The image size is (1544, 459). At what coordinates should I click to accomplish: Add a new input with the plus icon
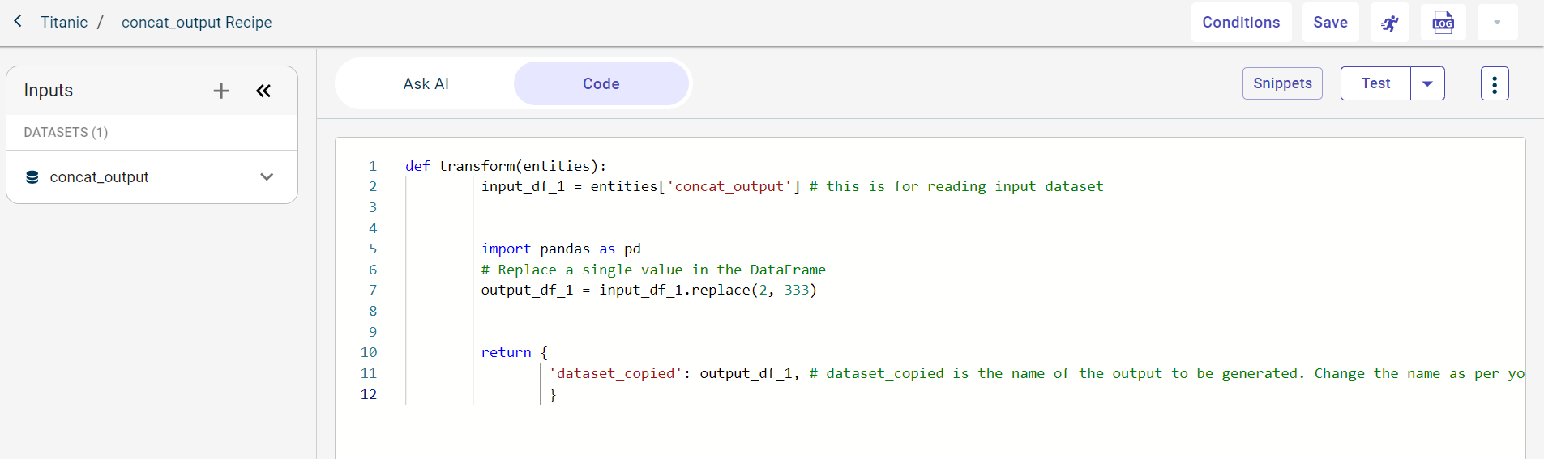coord(221,91)
